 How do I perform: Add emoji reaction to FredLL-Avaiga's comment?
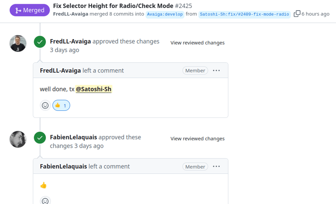tap(45, 106)
